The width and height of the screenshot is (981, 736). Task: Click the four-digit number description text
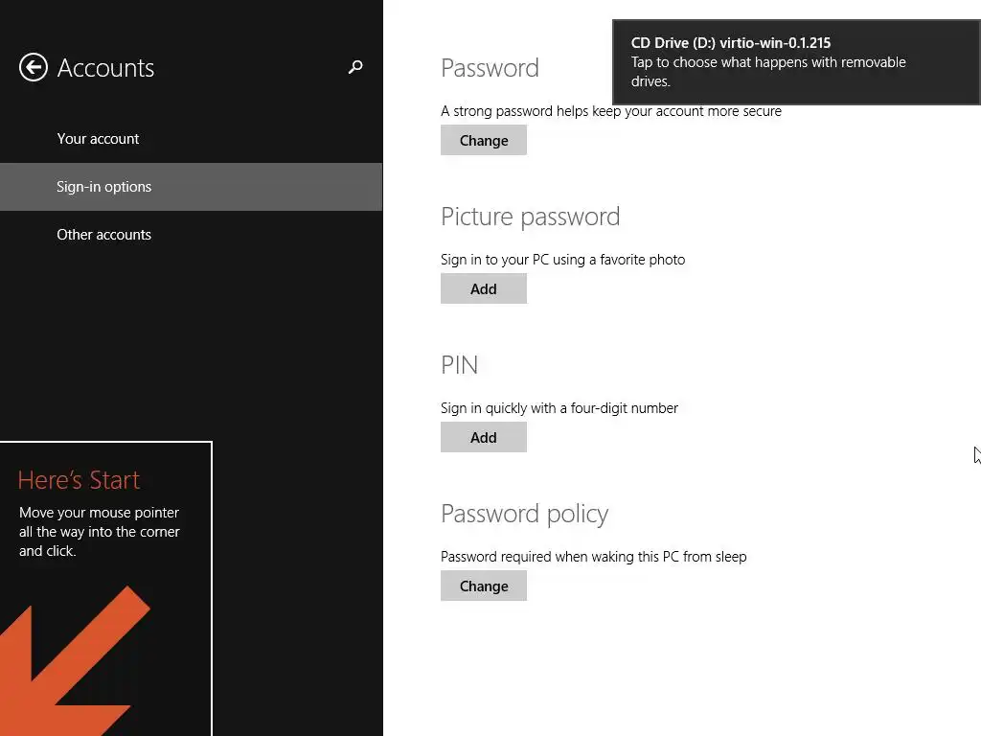559,408
